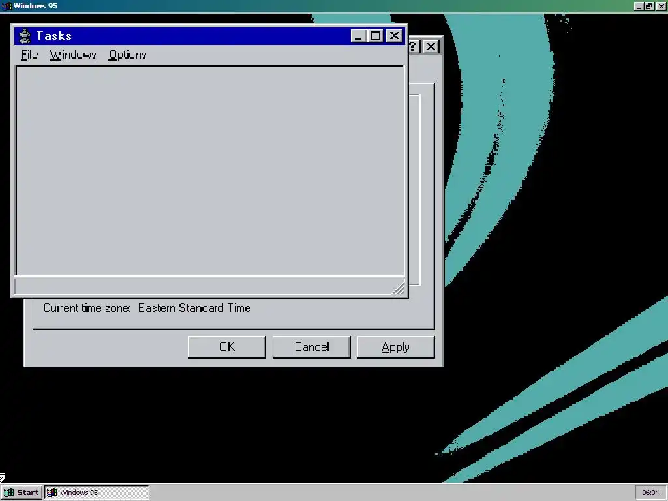Viewport: 668px width, 501px height.
Task: Open the File menu in Tasks
Action: [x=29, y=55]
